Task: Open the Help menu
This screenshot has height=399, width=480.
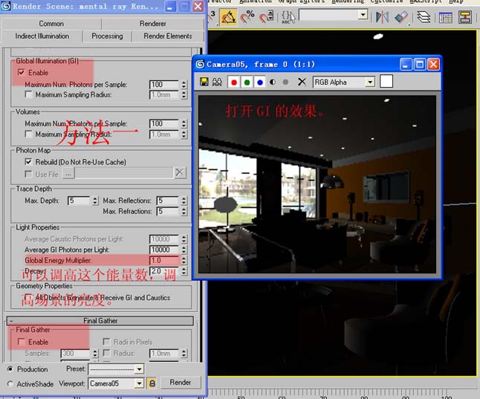Action: click(456, 1)
